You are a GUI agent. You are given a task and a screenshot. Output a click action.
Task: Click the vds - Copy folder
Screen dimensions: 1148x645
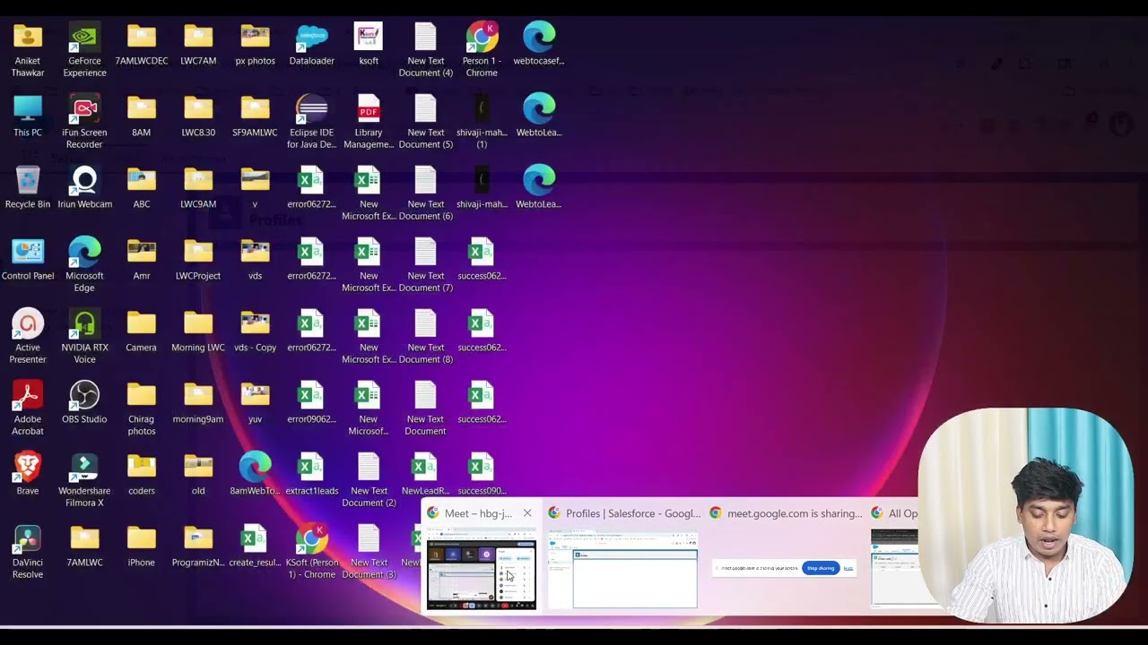coord(255,331)
